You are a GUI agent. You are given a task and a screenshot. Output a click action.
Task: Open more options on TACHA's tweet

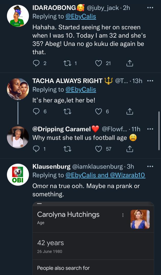[151, 81]
